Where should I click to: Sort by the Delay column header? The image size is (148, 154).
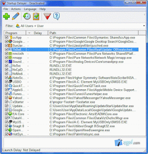[37, 33]
